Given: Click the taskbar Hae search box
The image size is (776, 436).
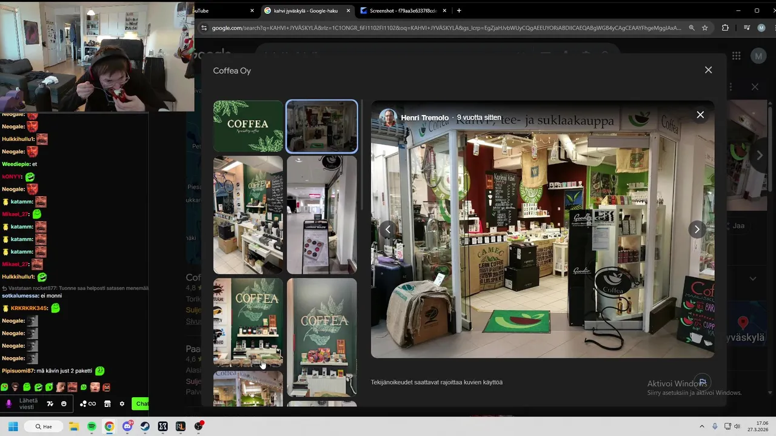Looking at the screenshot, I should 44,426.
